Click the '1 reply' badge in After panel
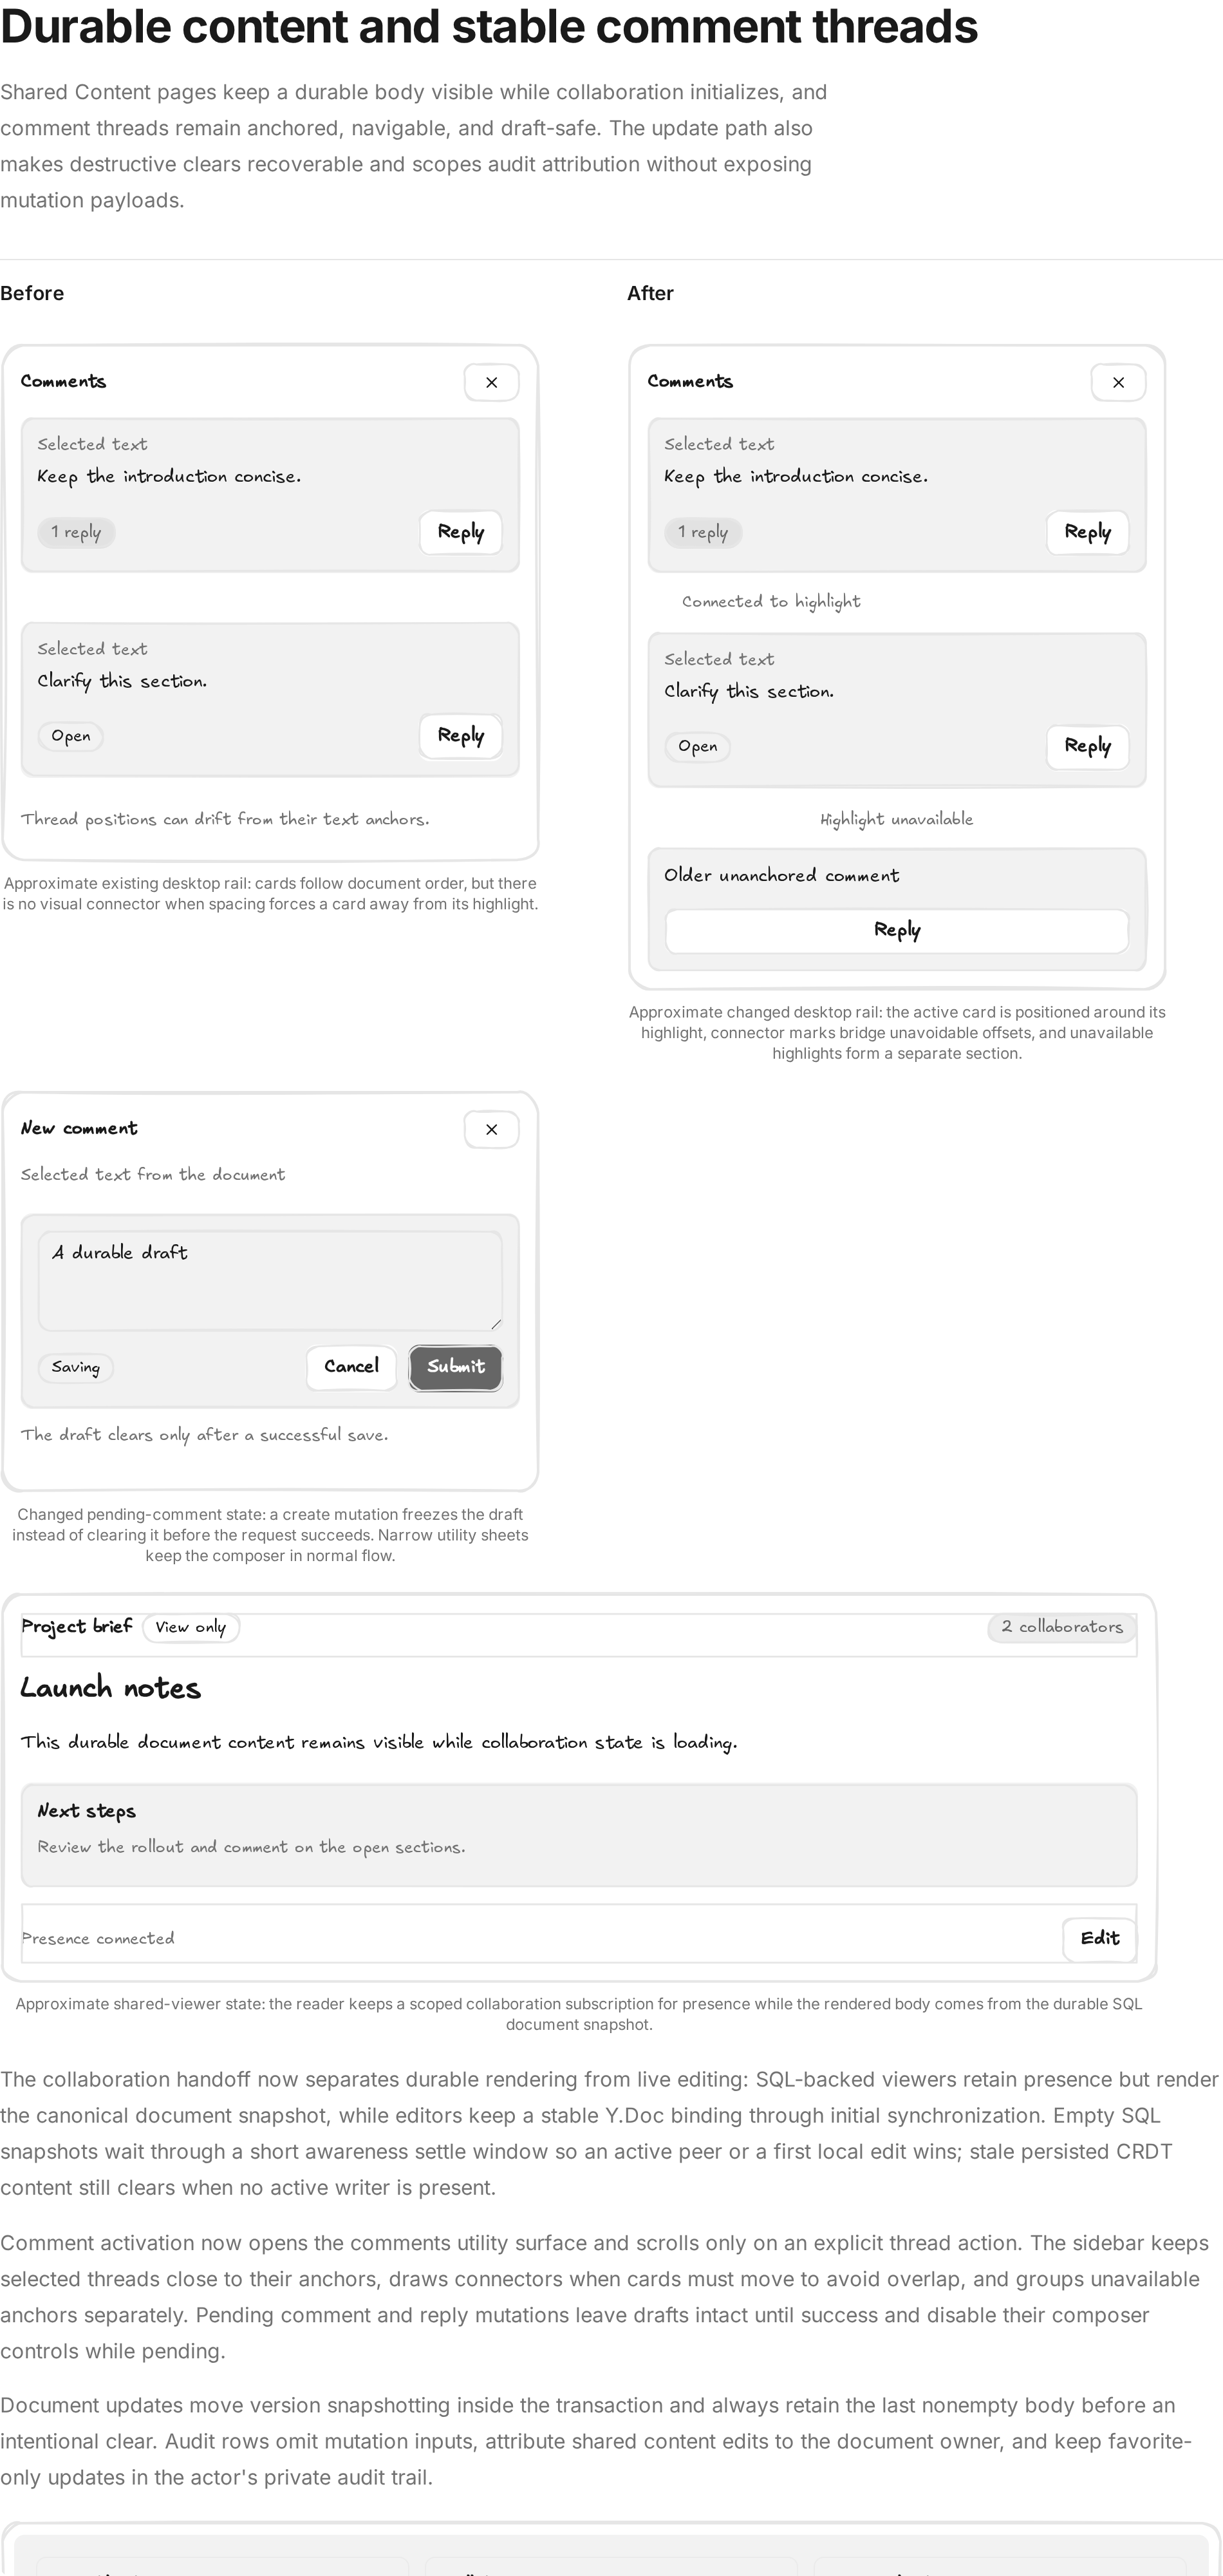Image resolution: width=1223 pixels, height=2576 pixels. point(702,532)
